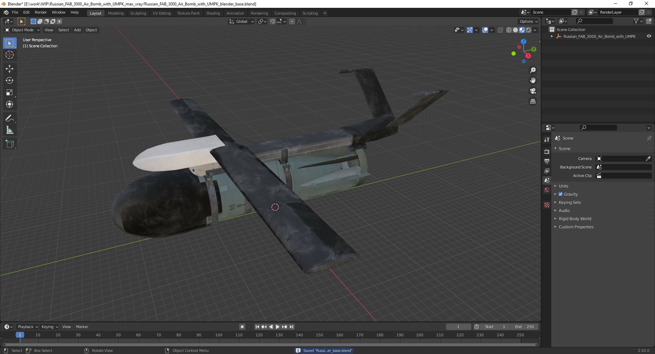
Task: Switch to Shading workspace tab
Action: click(x=213, y=13)
